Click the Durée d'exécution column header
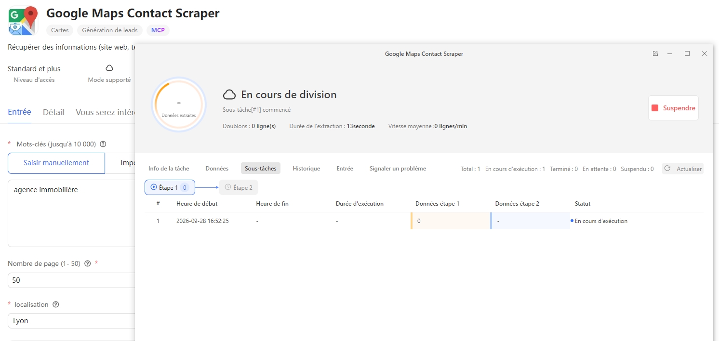This screenshot has height=341, width=719. click(359, 204)
